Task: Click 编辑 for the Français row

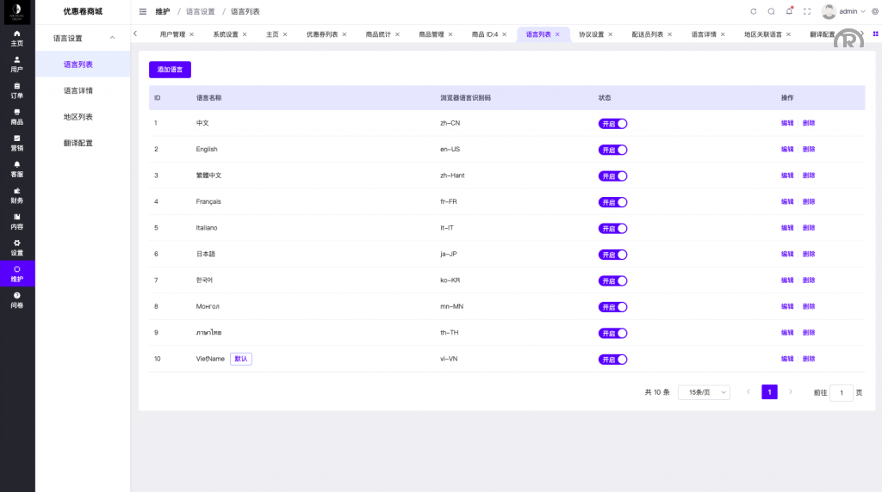Action: coord(787,202)
